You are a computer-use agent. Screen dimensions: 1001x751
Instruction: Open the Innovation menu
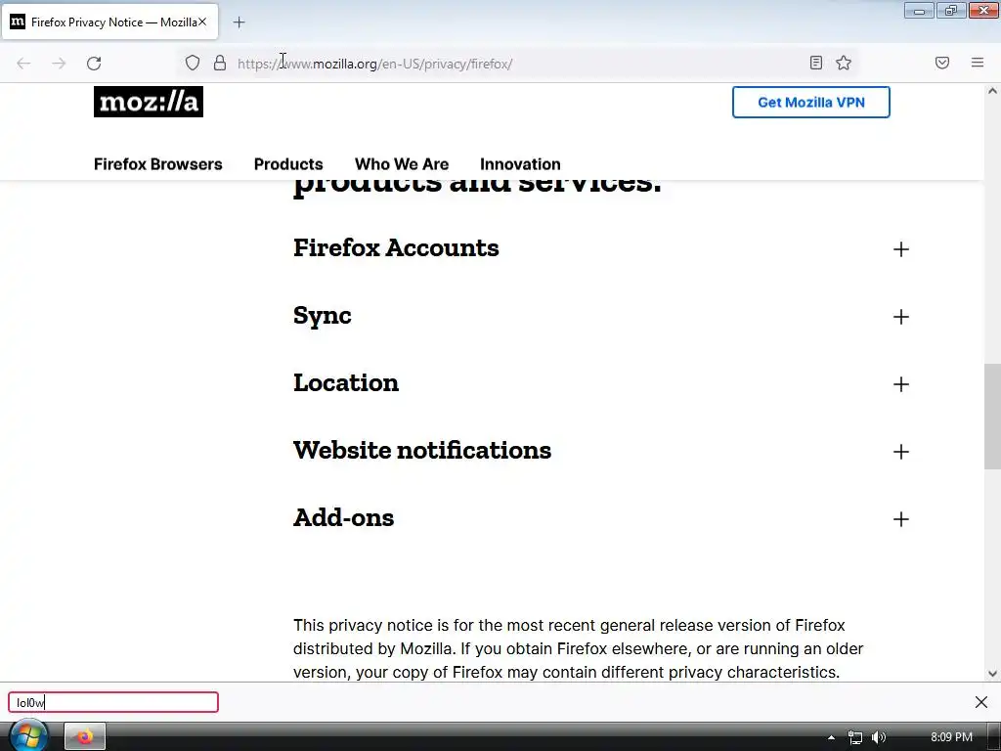coord(520,164)
